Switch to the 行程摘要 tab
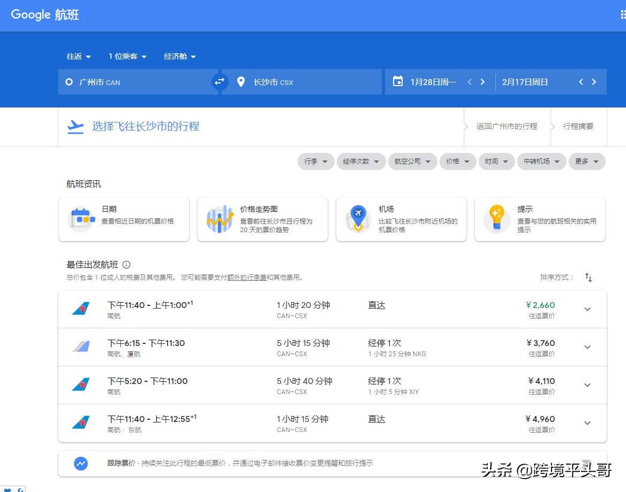The height and width of the screenshot is (492, 626). tap(578, 126)
